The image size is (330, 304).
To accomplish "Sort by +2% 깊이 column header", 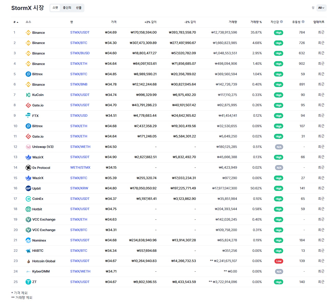I will click(150, 22).
